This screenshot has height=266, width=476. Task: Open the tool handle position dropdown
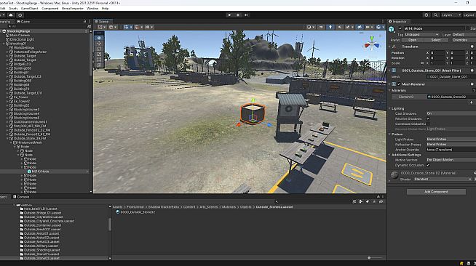pos(102,27)
